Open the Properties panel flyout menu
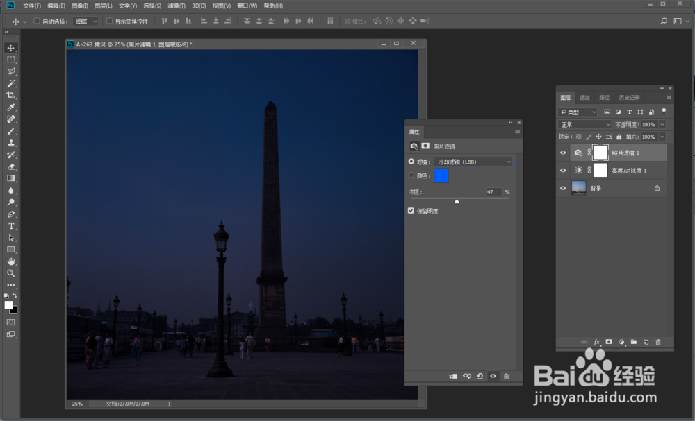 click(517, 131)
